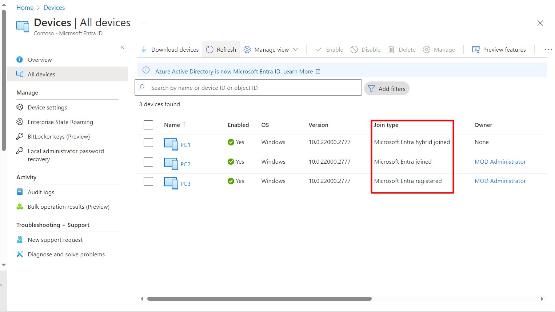Open Device settings in the sidebar
Image resolution: width=555 pixels, height=312 pixels.
click(47, 107)
